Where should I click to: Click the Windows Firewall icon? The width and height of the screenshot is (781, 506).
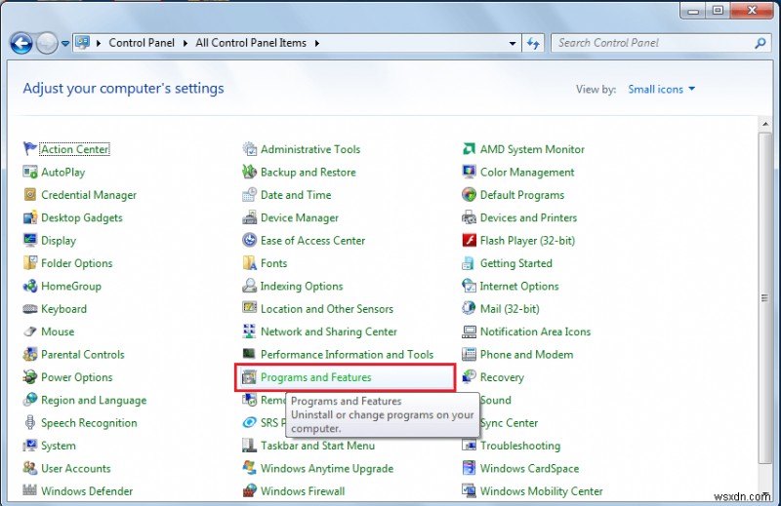pyautogui.click(x=250, y=490)
